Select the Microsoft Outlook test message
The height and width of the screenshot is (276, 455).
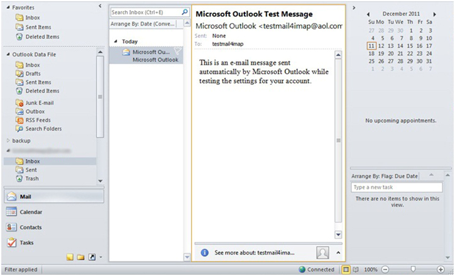click(x=146, y=56)
